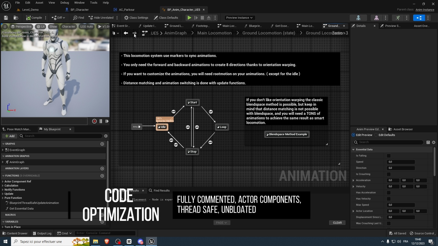Viewport: 438px width, 246px height.
Task: Click the back navigation arrow in graph
Action: pyautogui.click(x=126, y=33)
